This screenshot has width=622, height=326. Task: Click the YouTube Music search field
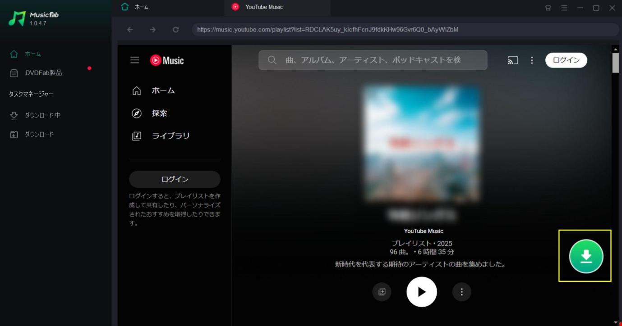tap(373, 60)
